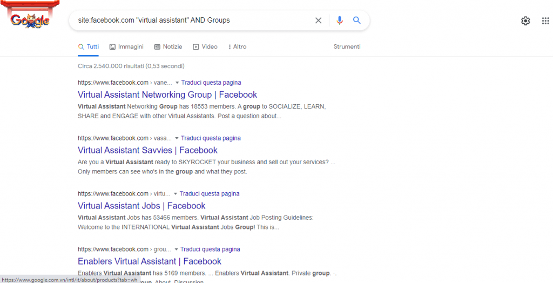Click snippet text mentioning 53466 members

pyautogui.click(x=195, y=223)
